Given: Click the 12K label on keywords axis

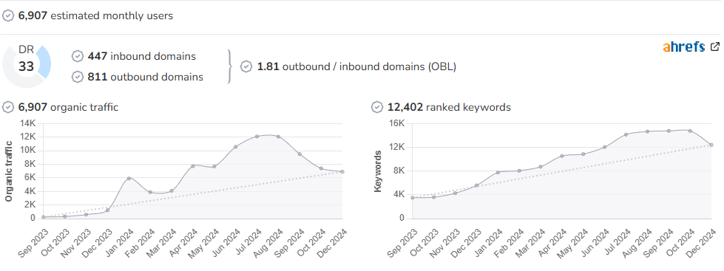Looking at the screenshot, I should (x=396, y=147).
